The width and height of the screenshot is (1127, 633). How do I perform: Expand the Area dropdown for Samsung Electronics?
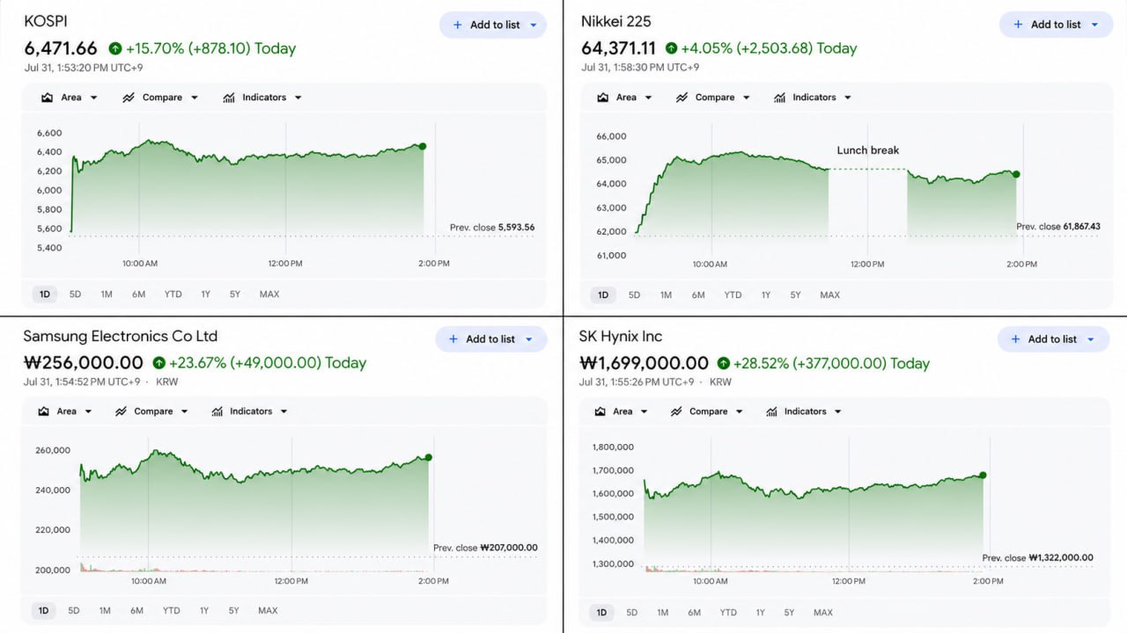[x=65, y=411]
